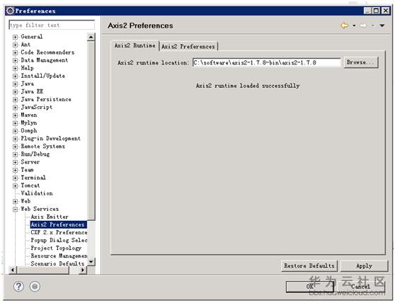Click the horizontal scroll right arrow
Screen dimensions: 395x303
pyautogui.click(x=82, y=270)
